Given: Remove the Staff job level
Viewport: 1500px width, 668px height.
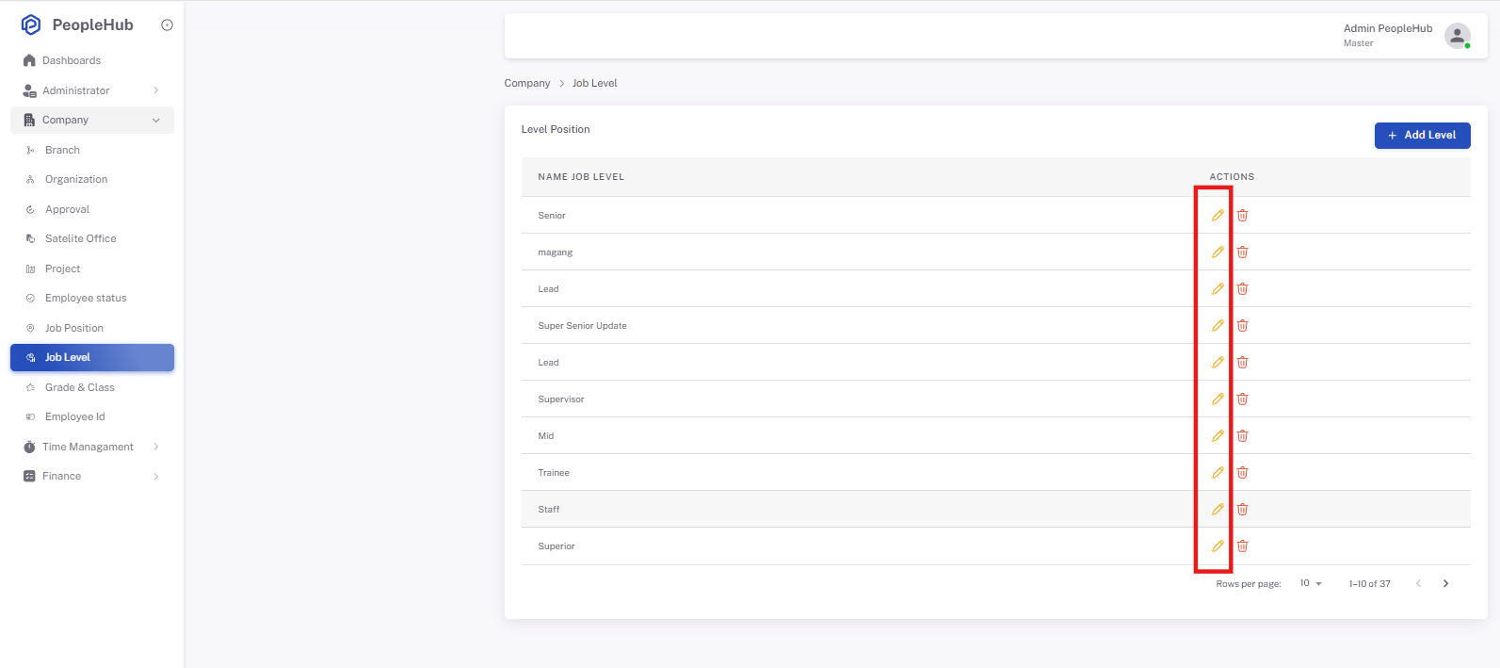Looking at the screenshot, I should coord(1242,509).
